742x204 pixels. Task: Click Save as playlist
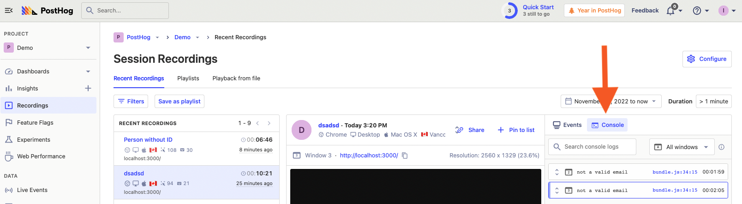(179, 102)
